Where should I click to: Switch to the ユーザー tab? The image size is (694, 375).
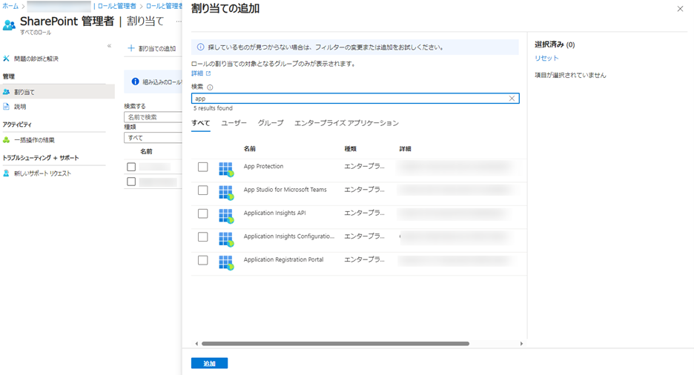pyautogui.click(x=234, y=123)
